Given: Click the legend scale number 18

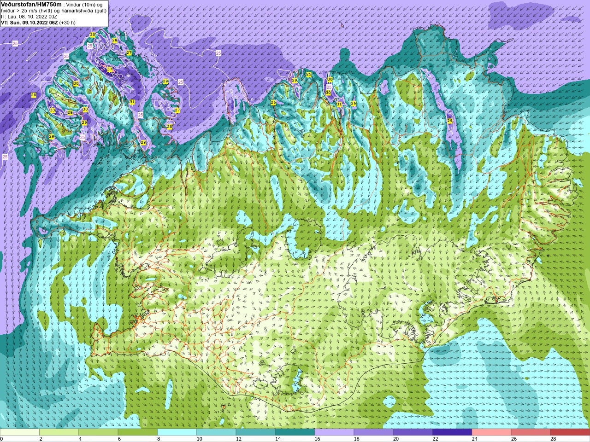Looking at the screenshot, I should (357, 439).
